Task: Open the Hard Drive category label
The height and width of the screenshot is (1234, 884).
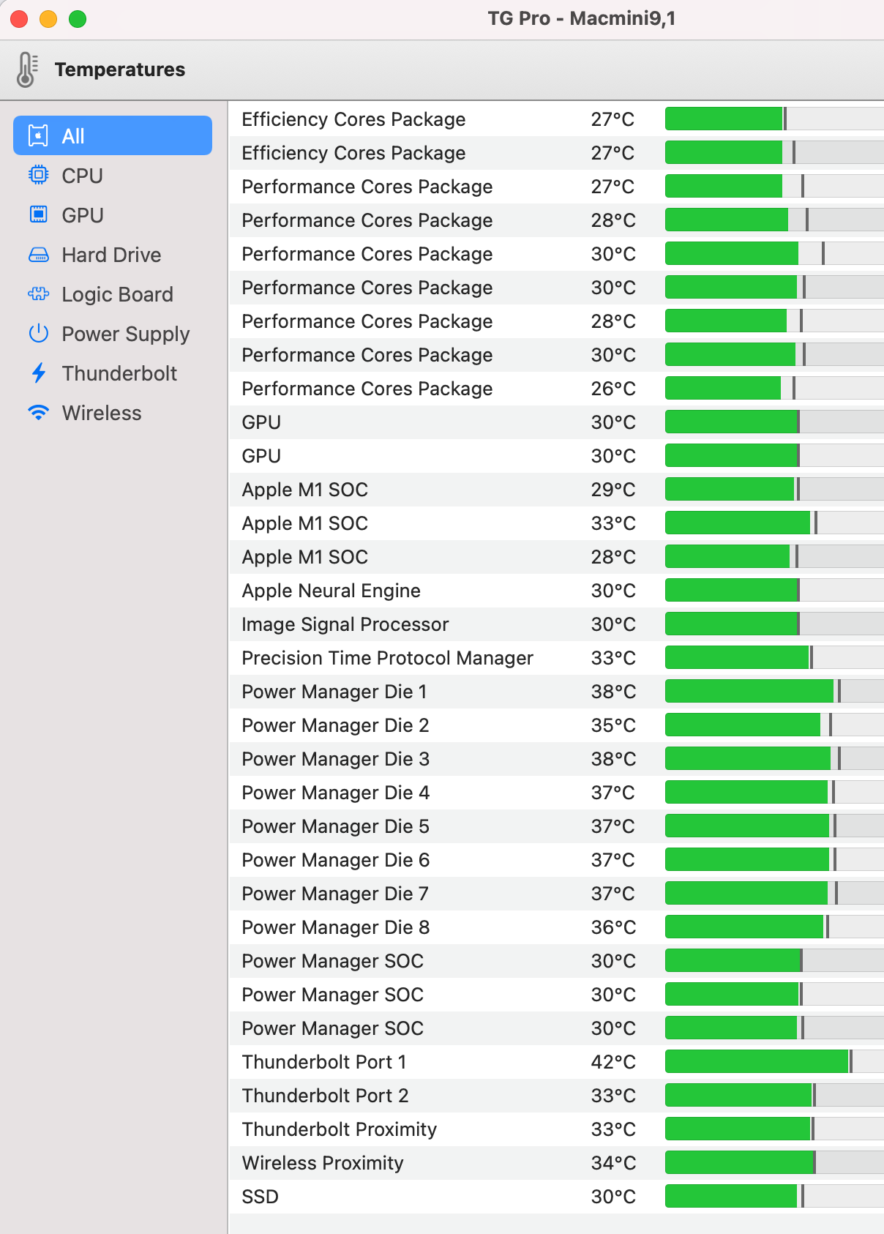Action: point(111,255)
